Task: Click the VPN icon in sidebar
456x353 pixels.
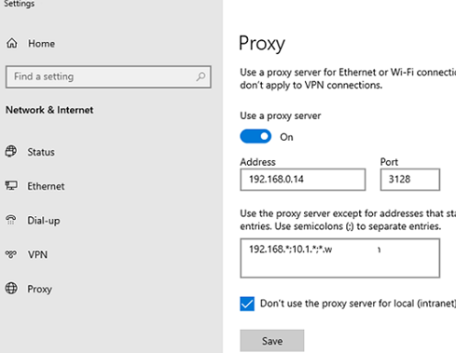Action: click(x=11, y=254)
